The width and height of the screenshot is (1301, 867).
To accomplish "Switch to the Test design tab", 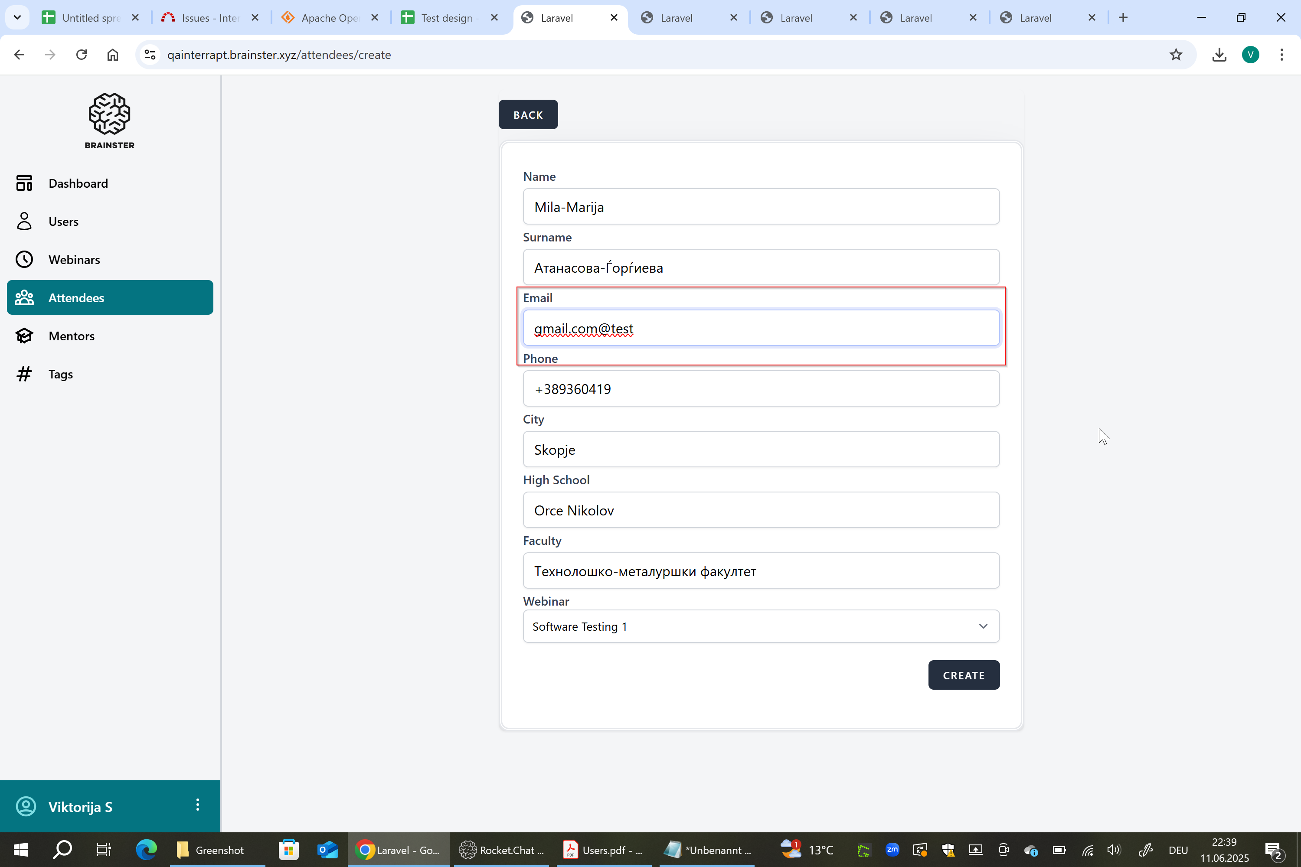I will point(446,18).
